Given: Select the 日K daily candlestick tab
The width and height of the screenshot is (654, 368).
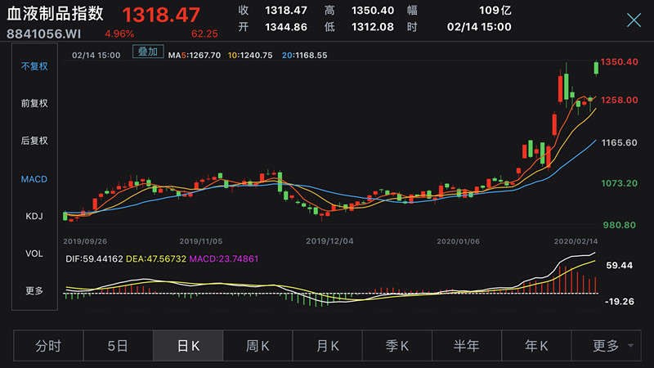Looking at the screenshot, I should [188, 346].
